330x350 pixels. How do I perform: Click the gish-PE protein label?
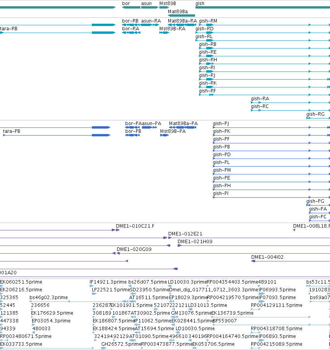click(221, 178)
